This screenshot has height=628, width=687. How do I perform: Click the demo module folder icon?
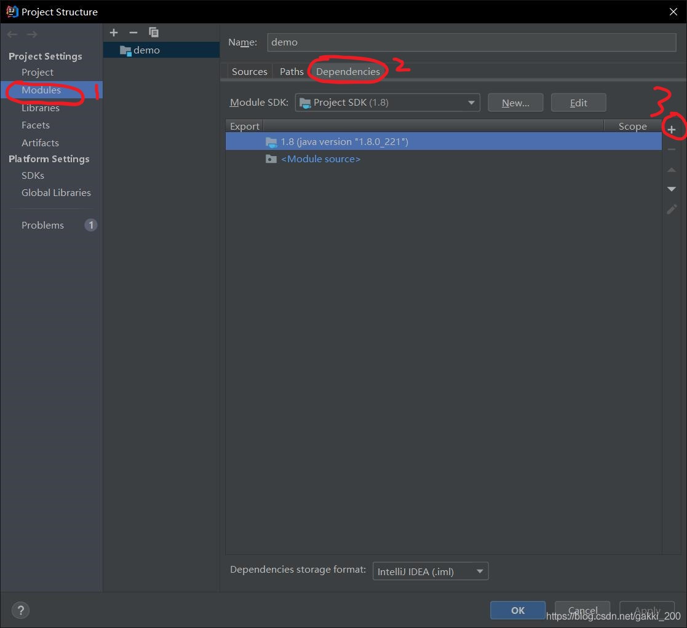tap(125, 50)
